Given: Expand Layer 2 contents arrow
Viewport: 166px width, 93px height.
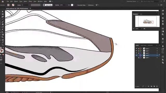Looking at the screenshot, I should (x=141, y=49).
